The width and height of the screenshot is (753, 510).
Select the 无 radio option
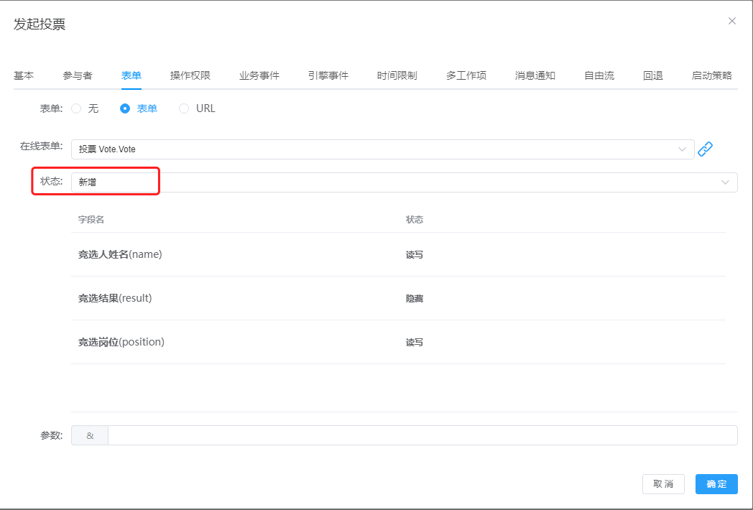pos(77,108)
